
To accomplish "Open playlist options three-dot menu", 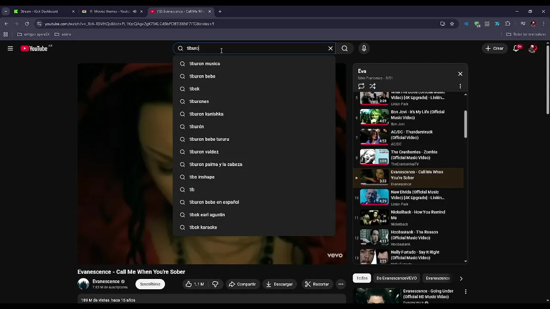I will 460,86.
